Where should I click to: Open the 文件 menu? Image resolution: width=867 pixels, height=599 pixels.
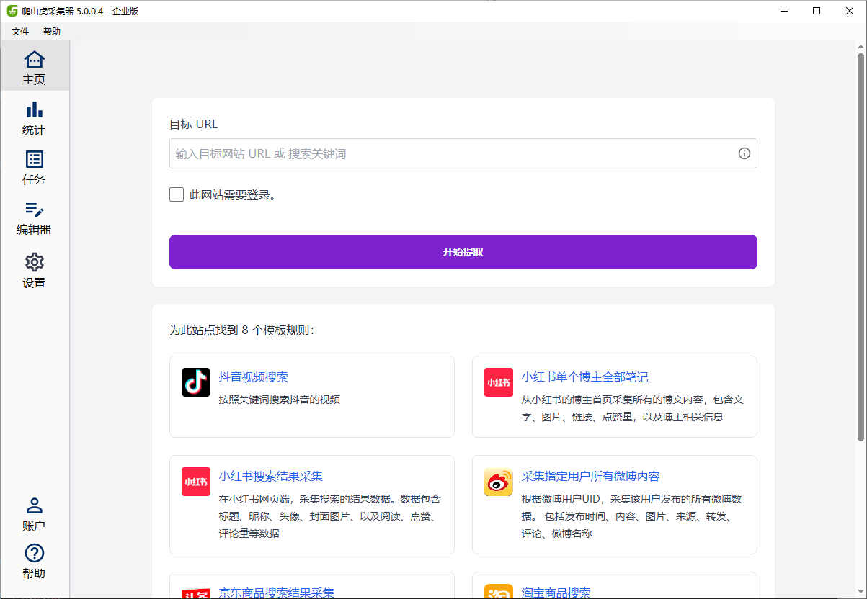click(20, 32)
